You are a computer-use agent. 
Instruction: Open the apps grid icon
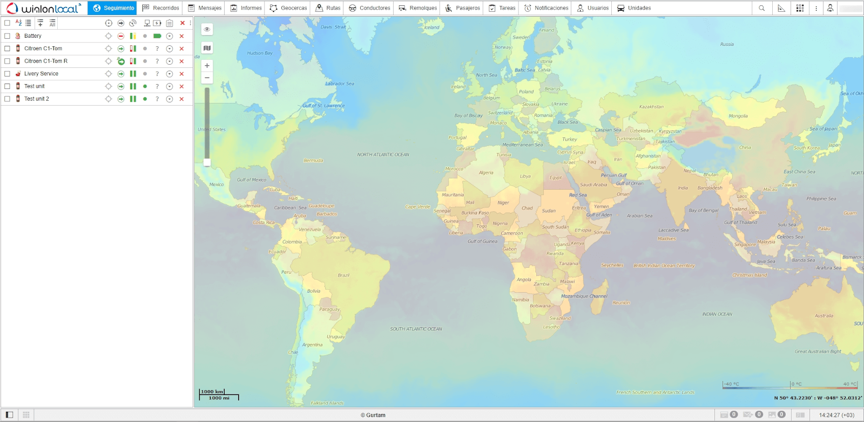point(800,8)
